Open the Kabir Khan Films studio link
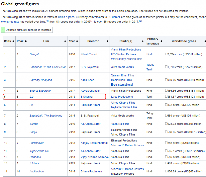Image resolution: width=206 pixels, height=177 pixels. (x=122, y=80)
